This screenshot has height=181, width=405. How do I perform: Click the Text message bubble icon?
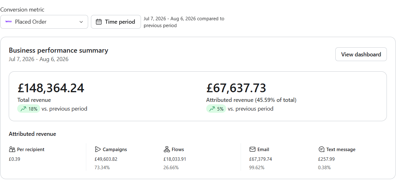[321, 150]
